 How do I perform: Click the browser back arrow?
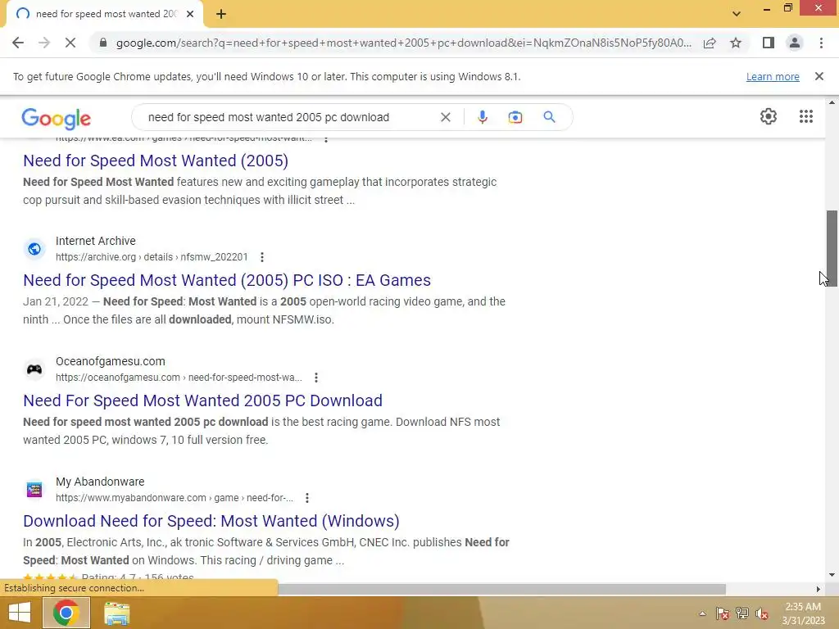[x=18, y=43]
